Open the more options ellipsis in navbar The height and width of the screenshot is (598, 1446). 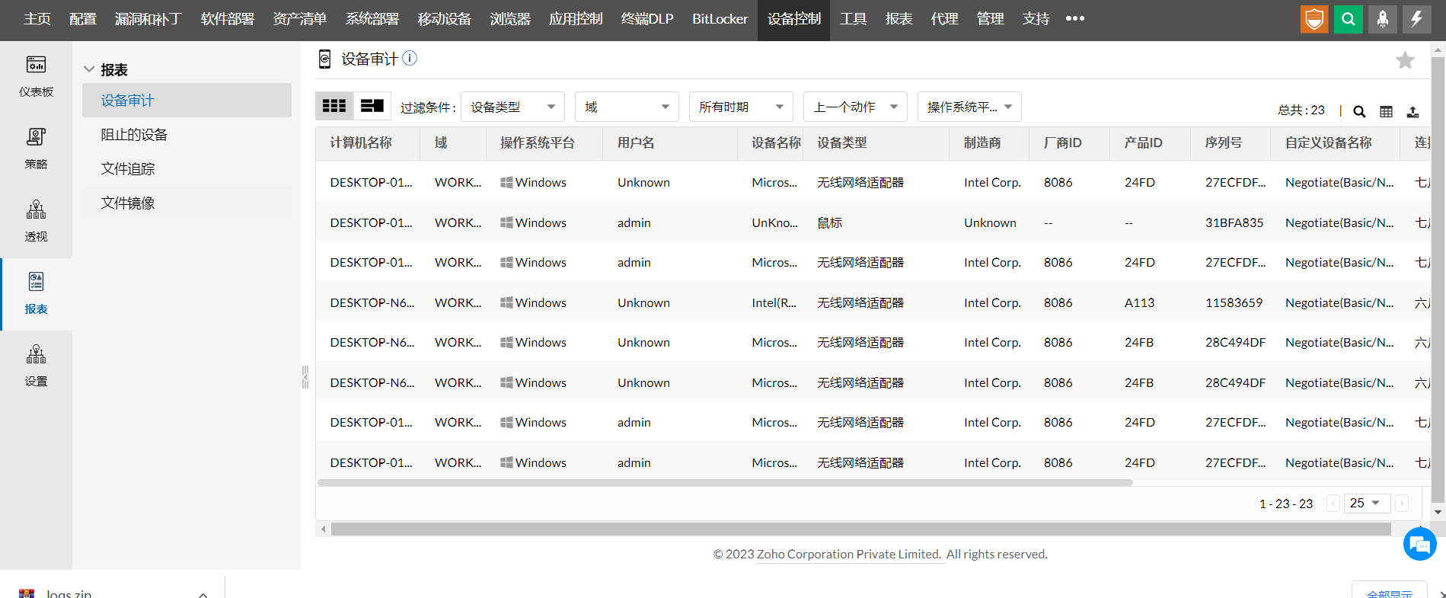coord(1074,18)
